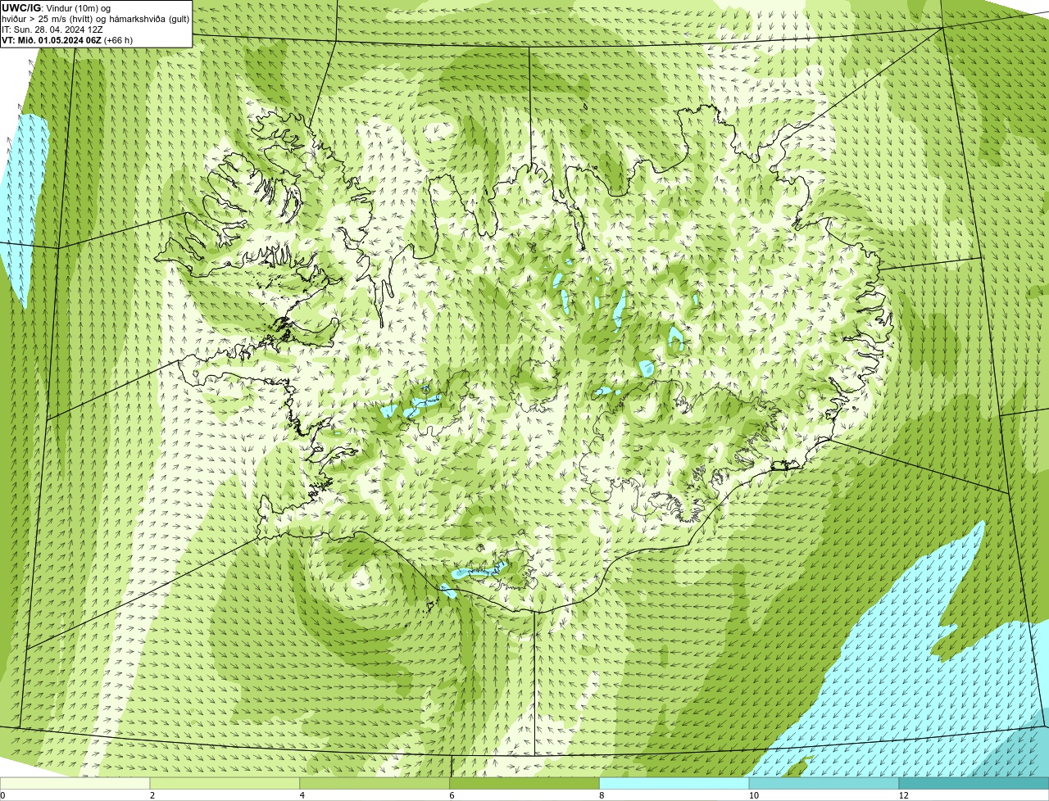Select the teal legend color above 12 m/s
This screenshot has width=1049, height=801.
974,783
